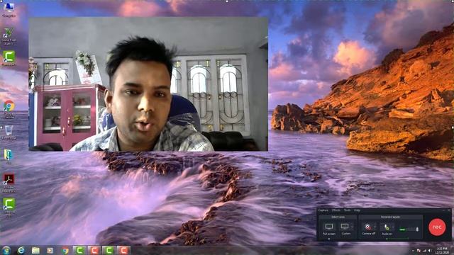Switch to first green Camtasia taskbar button
Image resolution: width=454 pixels, height=255 pixels.
[79, 250]
